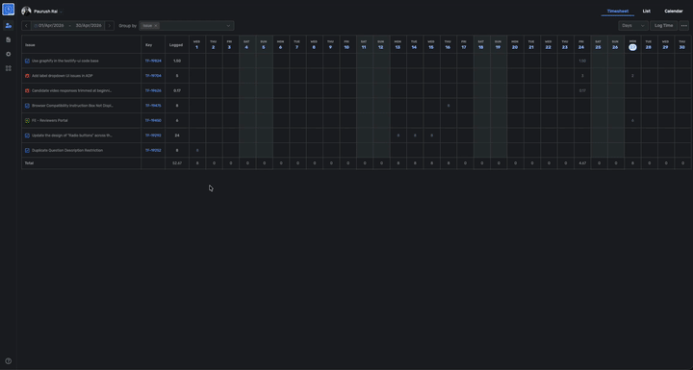Open key link in 'Use graphify' row
This screenshot has height=370, width=693.
(153, 61)
